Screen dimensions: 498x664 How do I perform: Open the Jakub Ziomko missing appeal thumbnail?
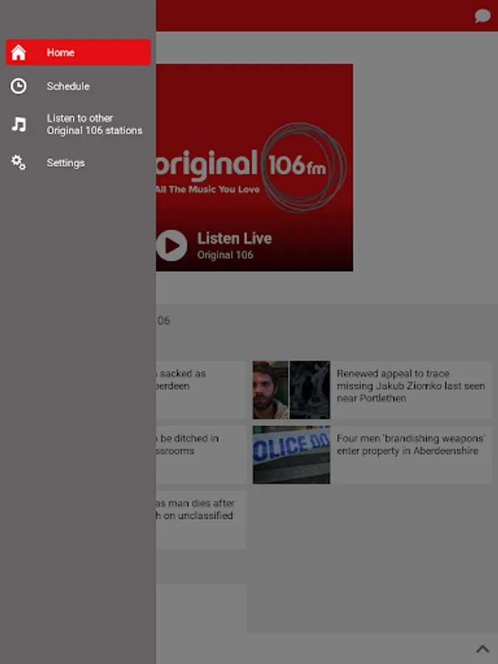click(x=291, y=390)
